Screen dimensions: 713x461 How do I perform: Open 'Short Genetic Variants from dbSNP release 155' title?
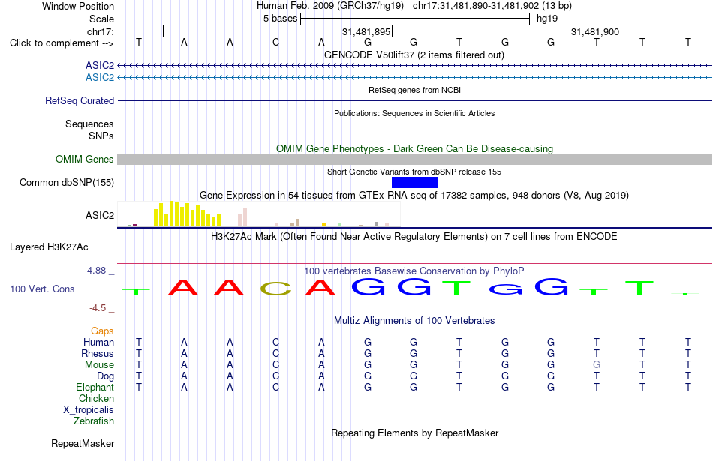(414, 172)
